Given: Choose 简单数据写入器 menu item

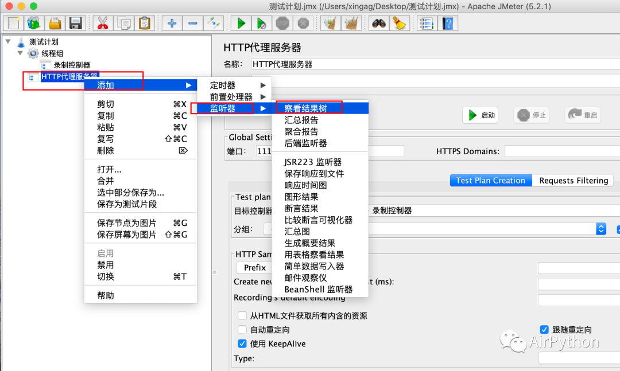Looking at the screenshot, I should (320, 266).
